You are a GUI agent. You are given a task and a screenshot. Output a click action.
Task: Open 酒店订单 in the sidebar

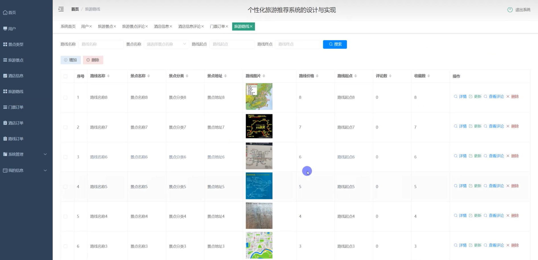[x=13, y=123]
